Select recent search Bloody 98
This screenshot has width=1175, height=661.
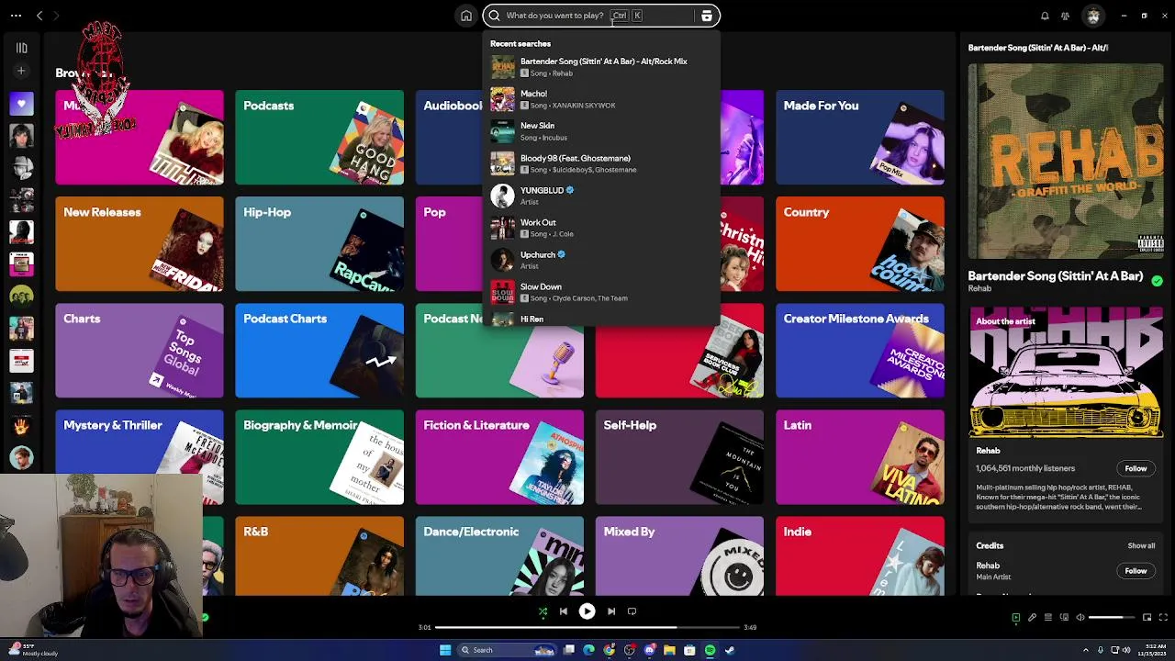pos(601,163)
